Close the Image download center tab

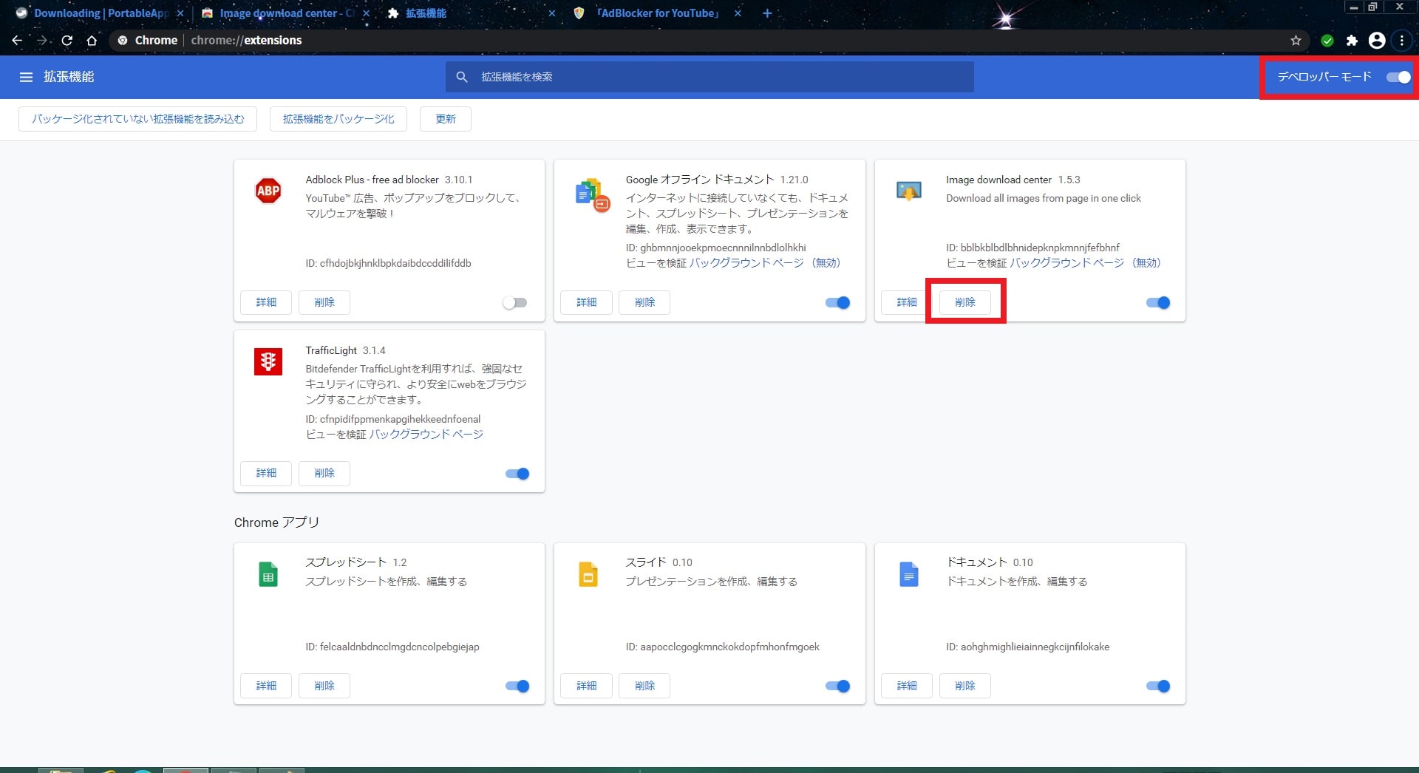pos(366,13)
